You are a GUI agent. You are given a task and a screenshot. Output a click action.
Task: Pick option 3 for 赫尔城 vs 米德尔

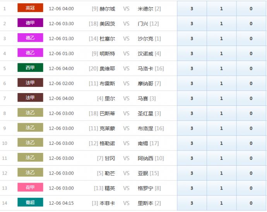(x=192, y=8)
